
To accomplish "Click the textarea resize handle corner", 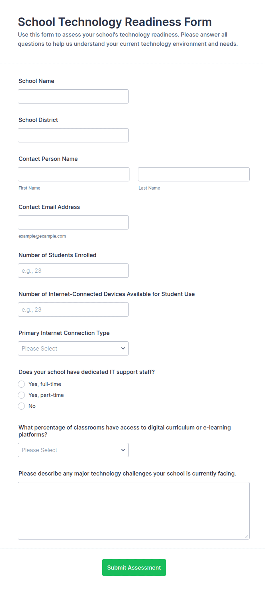I will pos(246,536).
